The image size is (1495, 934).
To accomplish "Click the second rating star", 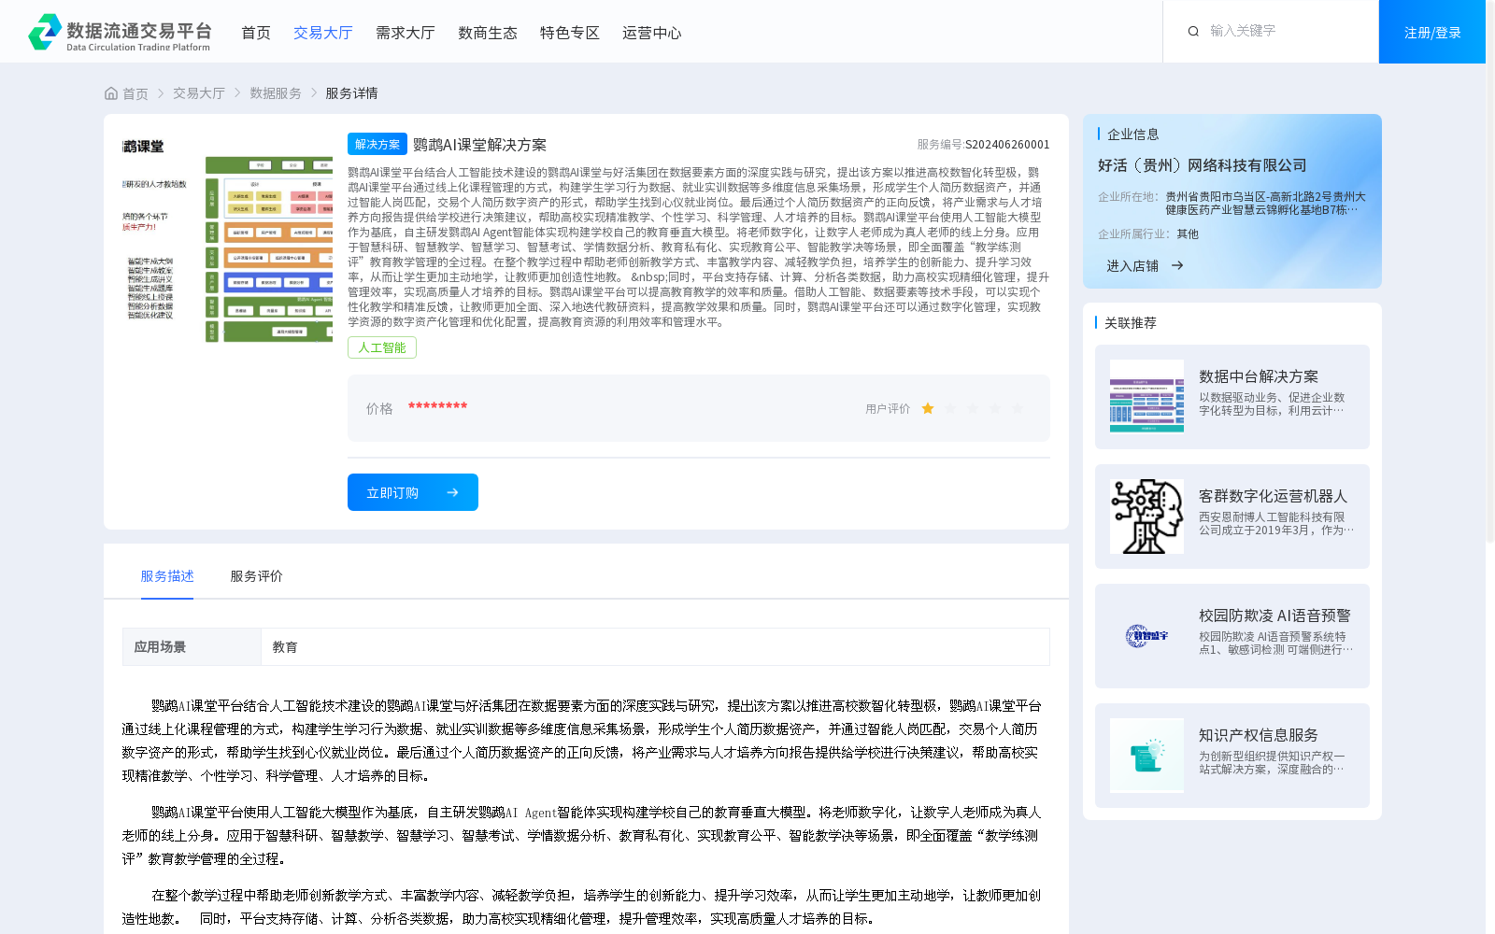I will tap(950, 408).
